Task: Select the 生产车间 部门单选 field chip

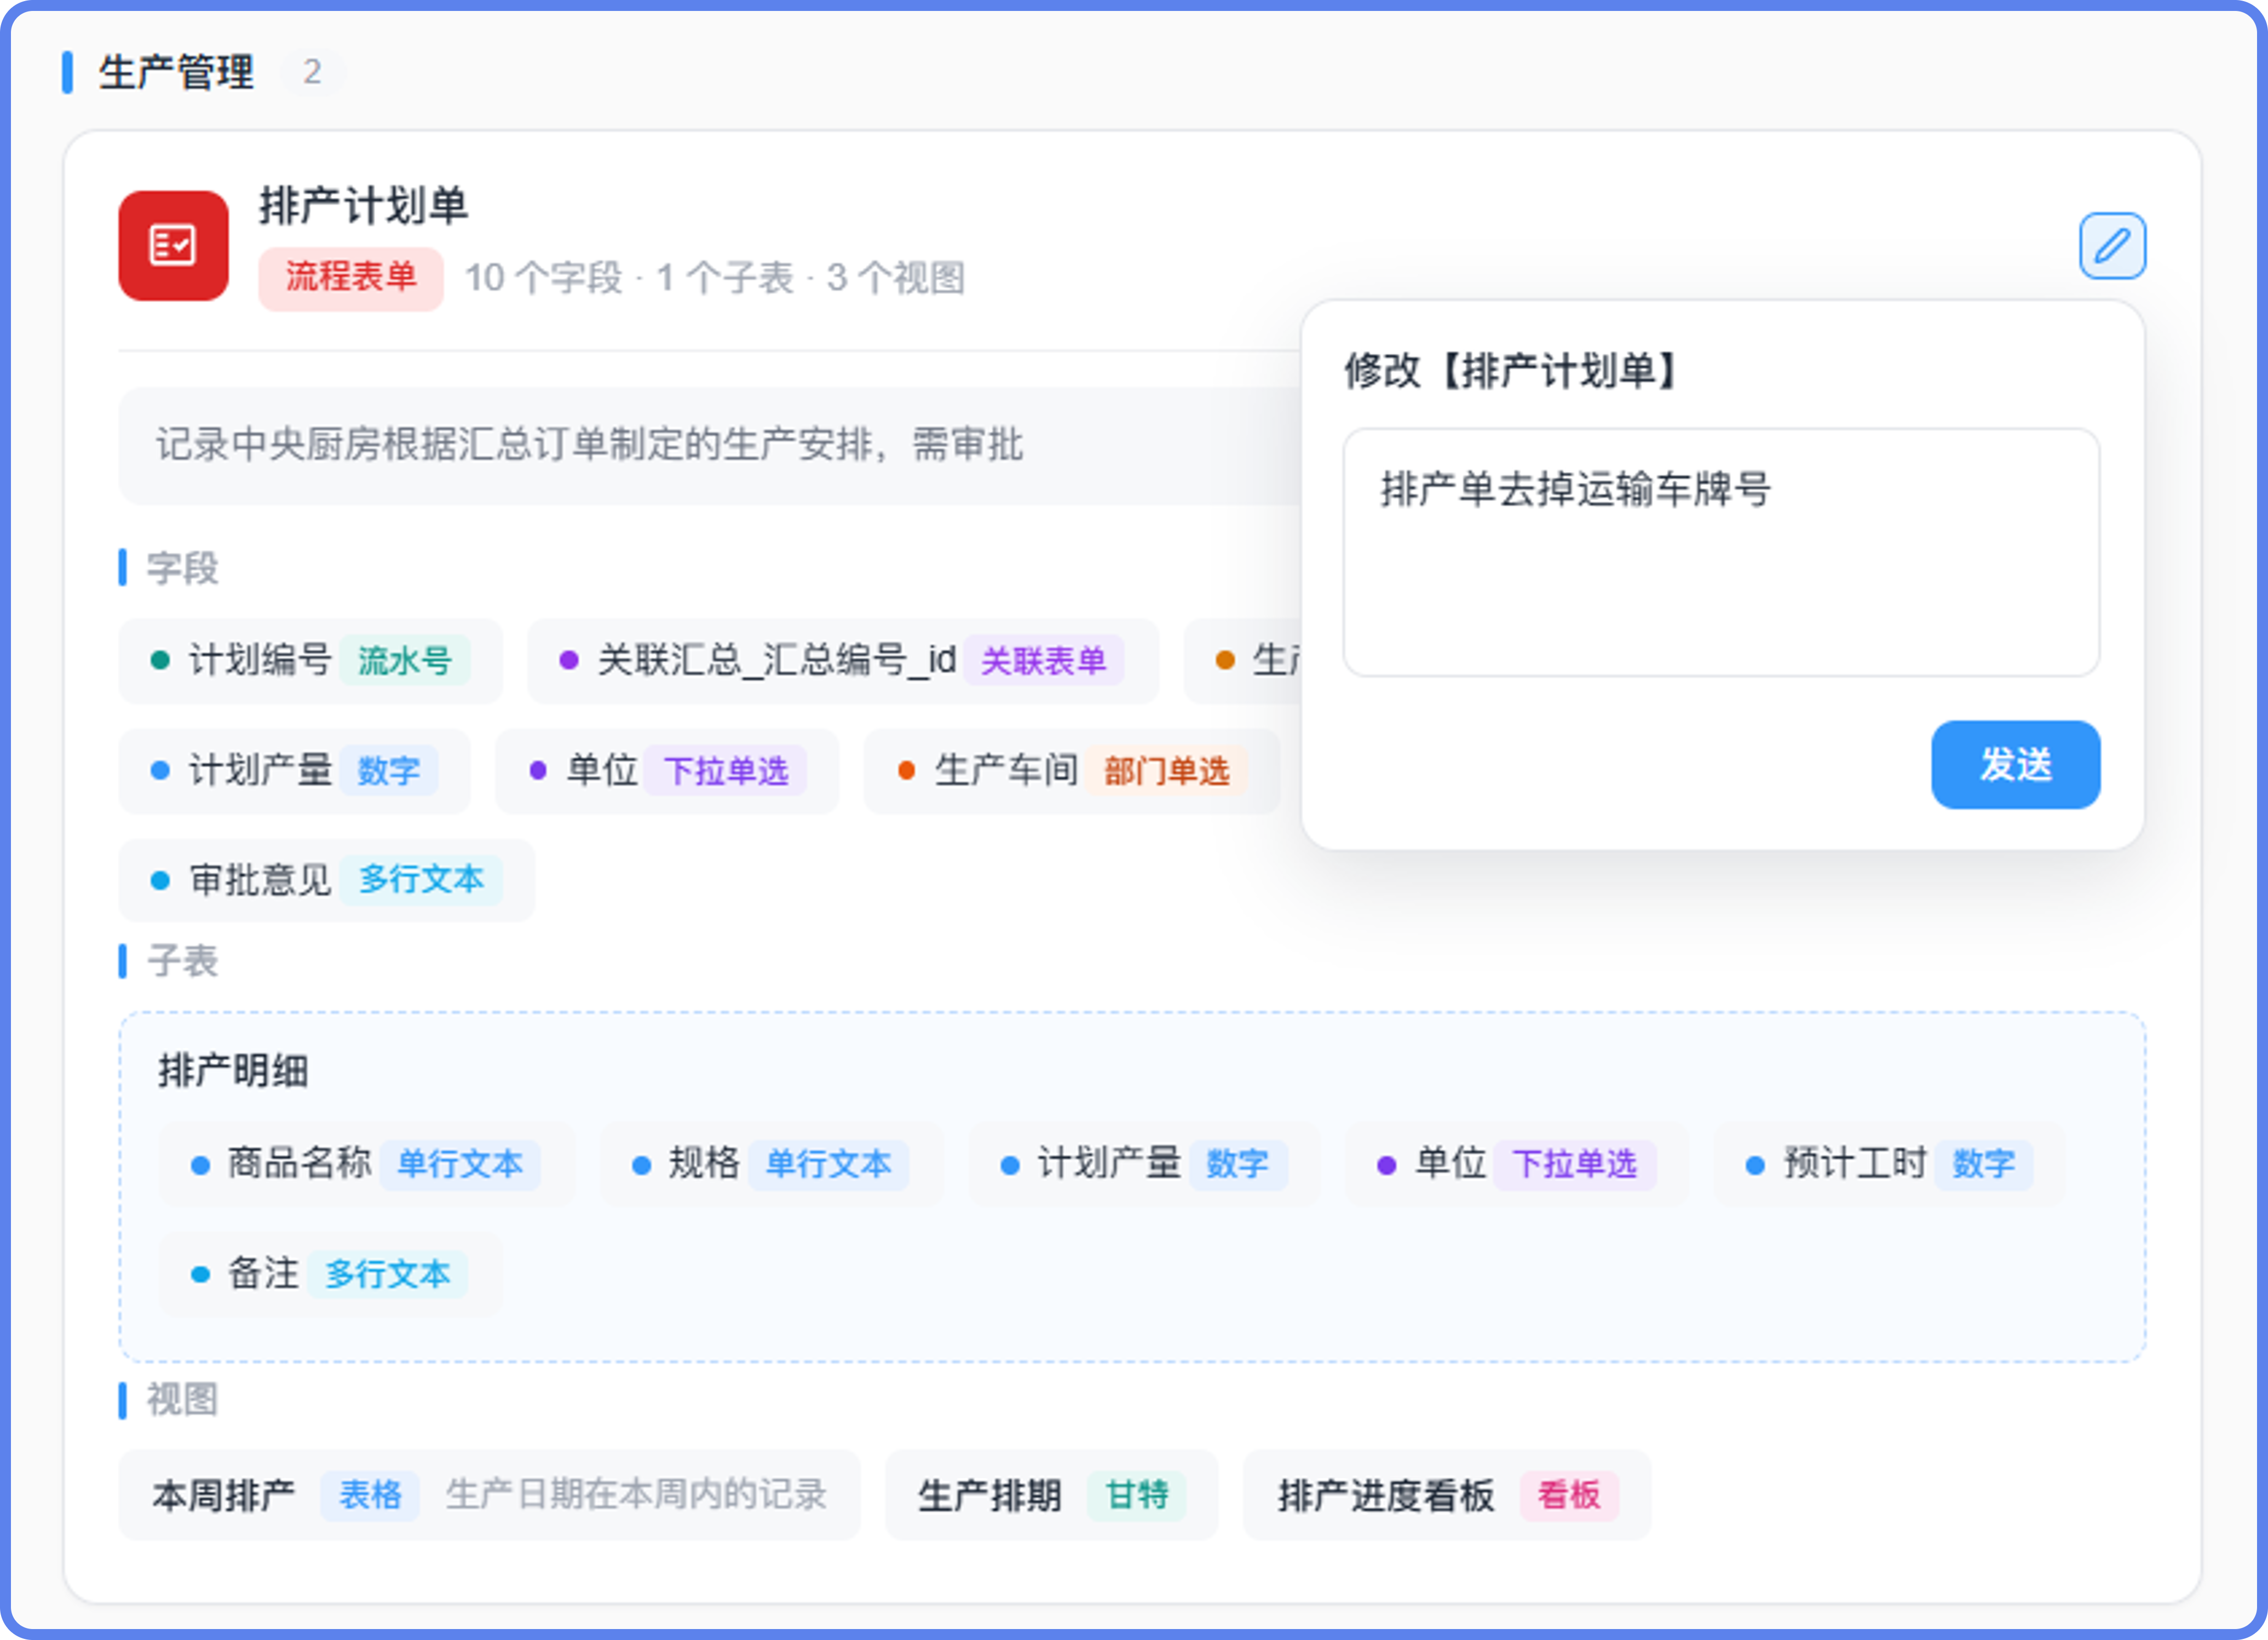Action: (x=1071, y=770)
